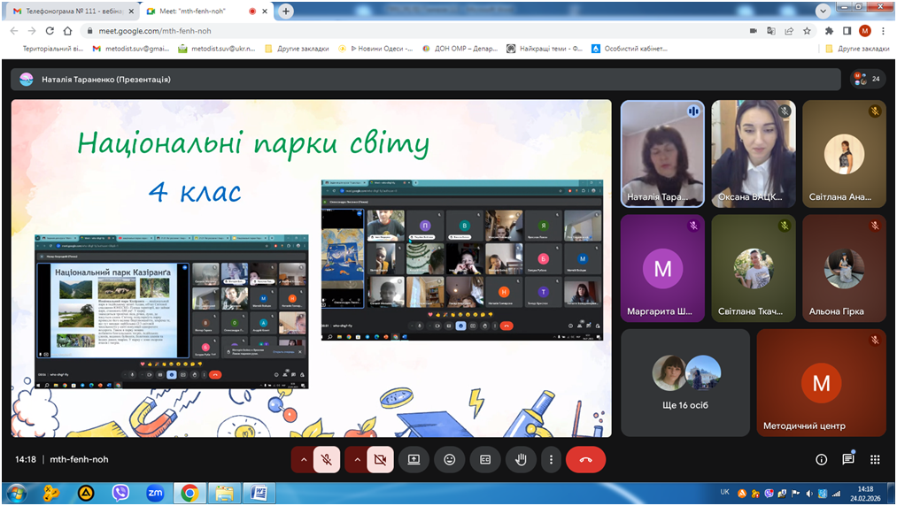897x506 pixels.
Task: Leave the call with the red button
Action: [585, 460]
